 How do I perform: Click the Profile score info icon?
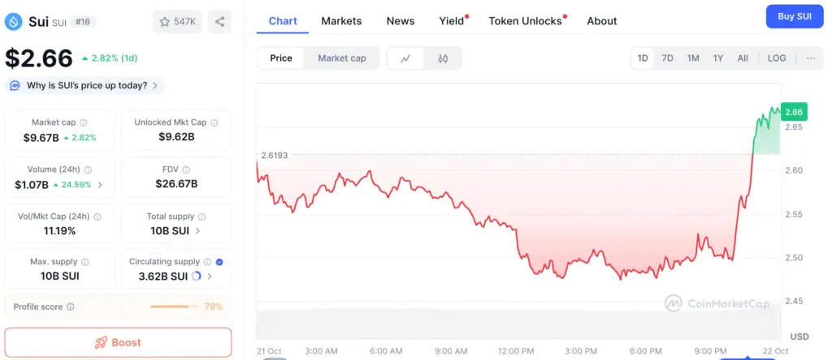(x=71, y=307)
